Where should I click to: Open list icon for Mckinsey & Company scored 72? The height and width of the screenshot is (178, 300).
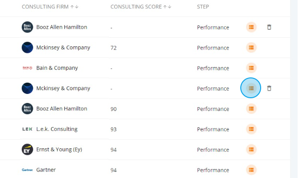(x=251, y=48)
